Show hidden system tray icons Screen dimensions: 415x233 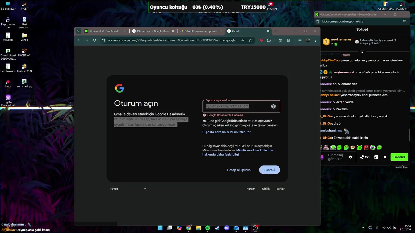point(362,228)
